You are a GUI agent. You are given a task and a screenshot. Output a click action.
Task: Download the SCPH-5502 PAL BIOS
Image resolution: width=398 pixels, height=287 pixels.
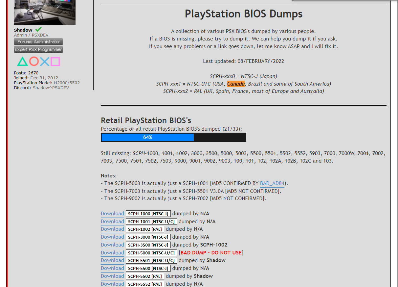(x=112, y=276)
